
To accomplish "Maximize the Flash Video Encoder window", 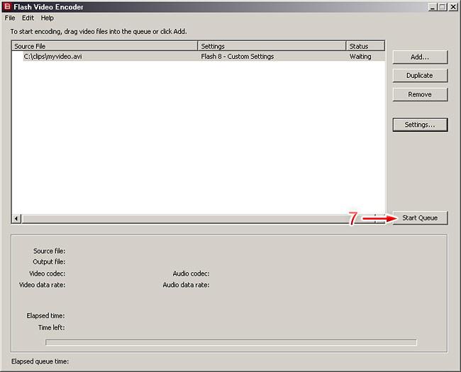I will (442, 7).
